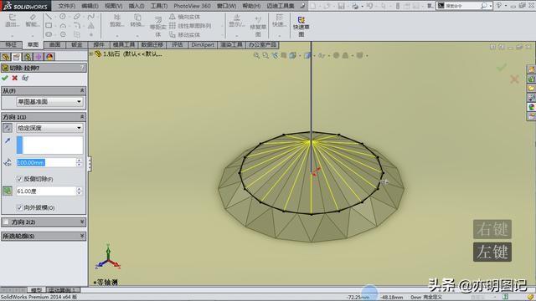Toggle the 反侧切除 flip side checkbox
536x301 pixels.
coord(19,179)
